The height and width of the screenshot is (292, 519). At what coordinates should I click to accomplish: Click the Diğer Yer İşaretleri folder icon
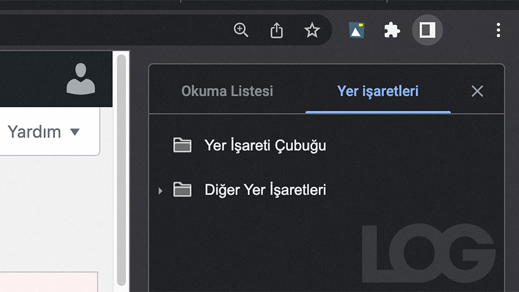(x=182, y=190)
